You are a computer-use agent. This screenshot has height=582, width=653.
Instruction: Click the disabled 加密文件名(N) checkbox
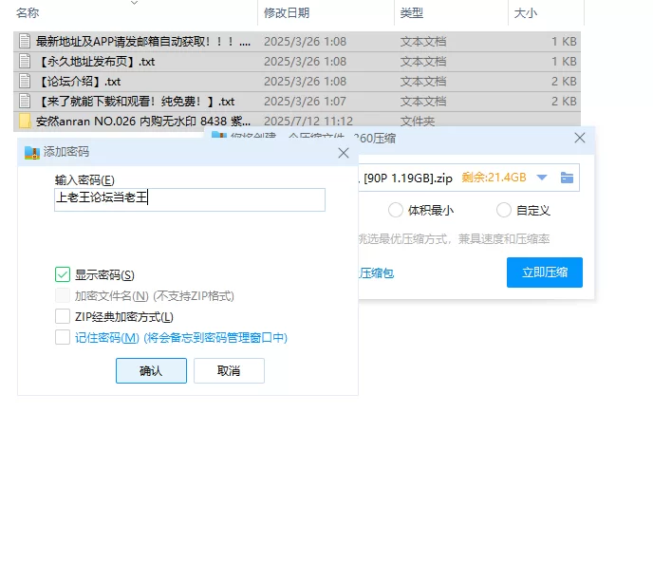tap(63, 295)
